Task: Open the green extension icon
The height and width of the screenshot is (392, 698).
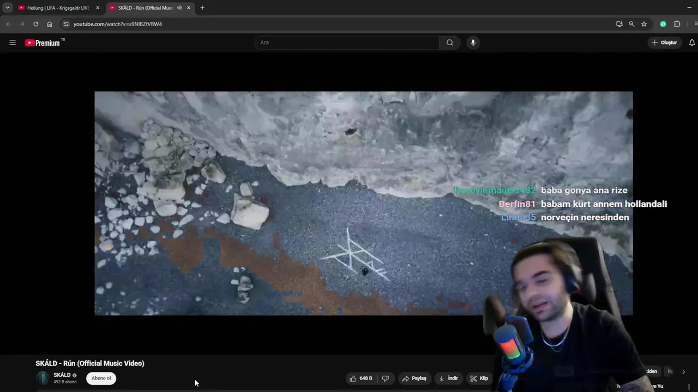Action: (x=663, y=24)
